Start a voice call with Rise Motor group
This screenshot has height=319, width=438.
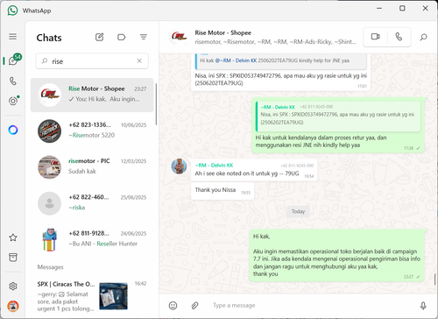coord(399,37)
